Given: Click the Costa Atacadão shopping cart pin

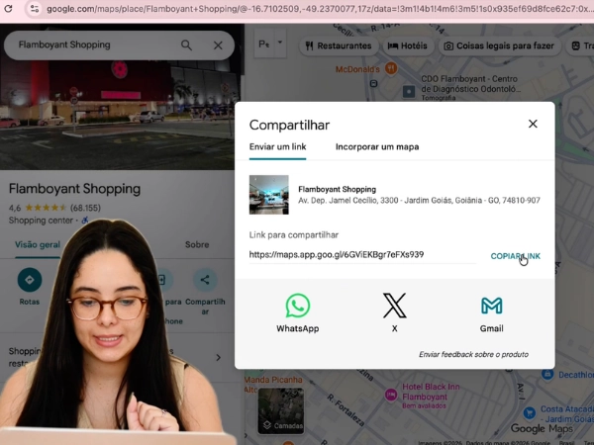Looking at the screenshot, I should coord(530,412).
